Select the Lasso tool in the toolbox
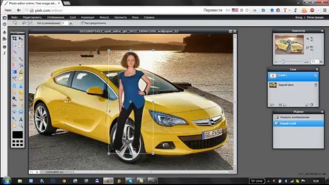This screenshot has width=329, height=185. 21,45
